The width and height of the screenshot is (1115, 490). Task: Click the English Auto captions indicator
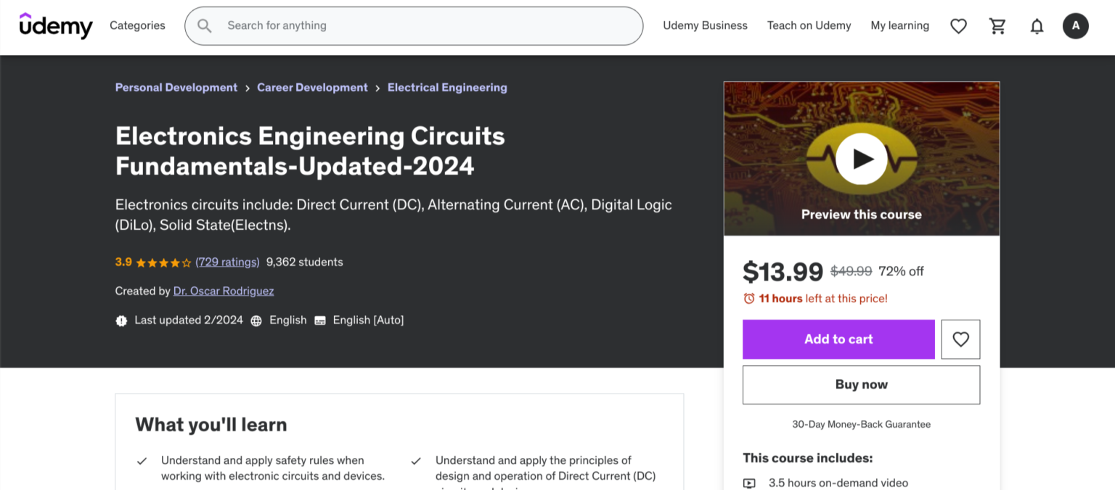coord(319,320)
